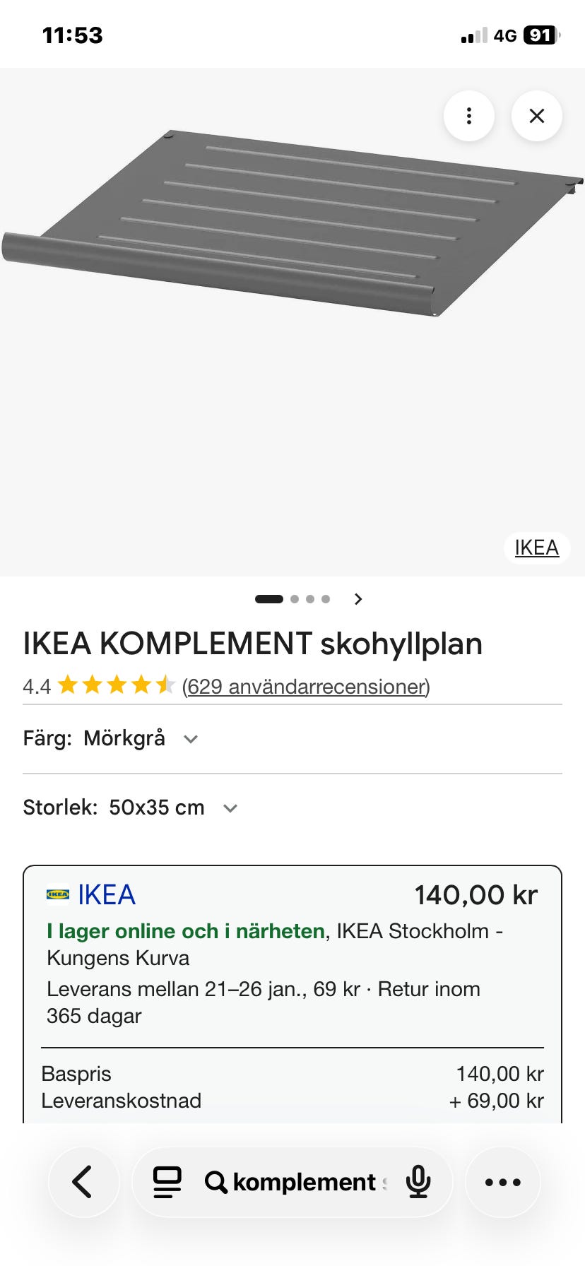Open the browser more options ellipsis
The image size is (585, 1266).
click(x=502, y=1182)
